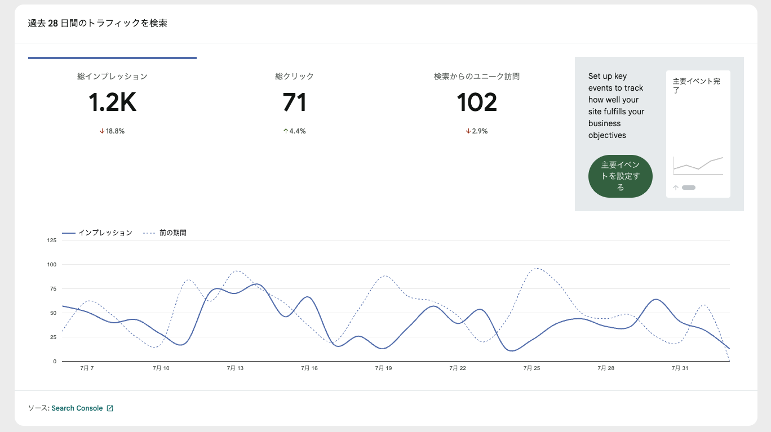Click the dashed line legend marker for 前の期間
The image size is (771, 432).
pos(149,233)
